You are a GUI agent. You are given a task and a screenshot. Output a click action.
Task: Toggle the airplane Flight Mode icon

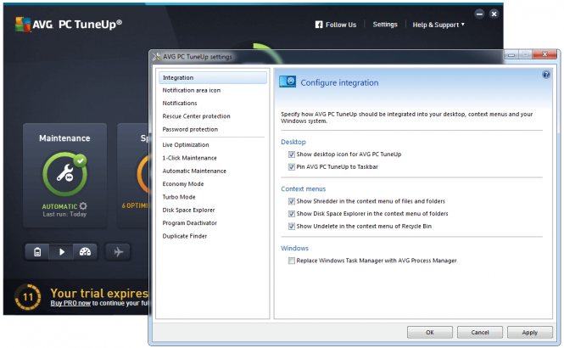click(x=118, y=251)
